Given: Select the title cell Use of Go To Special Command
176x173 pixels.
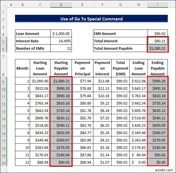Looking at the screenshot, I should pos(91,19).
